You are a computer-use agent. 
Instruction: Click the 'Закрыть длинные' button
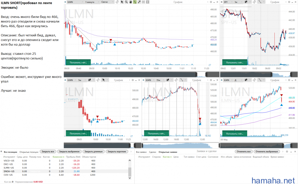click(x=93, y=151)
